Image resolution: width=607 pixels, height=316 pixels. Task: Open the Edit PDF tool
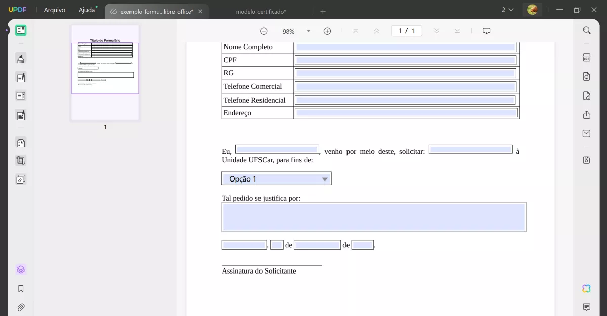point(21,77)
